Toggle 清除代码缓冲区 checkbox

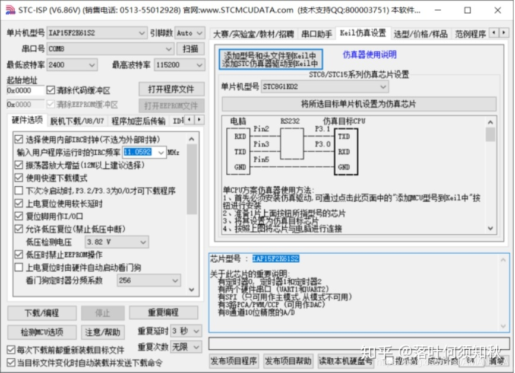click(50, 90)
